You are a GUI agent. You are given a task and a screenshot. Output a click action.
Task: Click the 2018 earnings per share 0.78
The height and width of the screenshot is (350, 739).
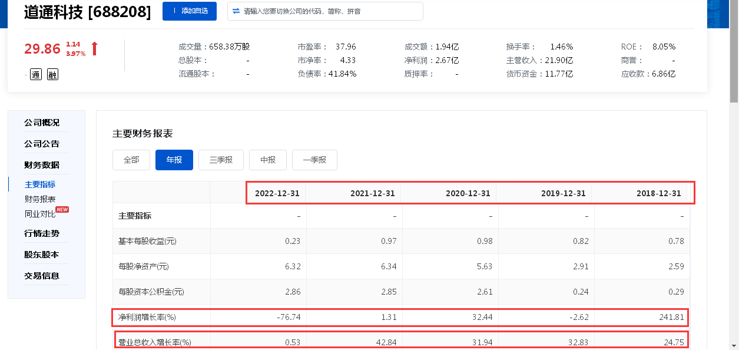click(676, 241)
